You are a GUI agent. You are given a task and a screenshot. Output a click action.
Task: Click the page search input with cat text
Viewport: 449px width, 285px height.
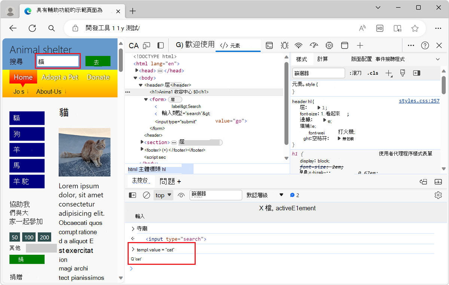click(58, 62)
